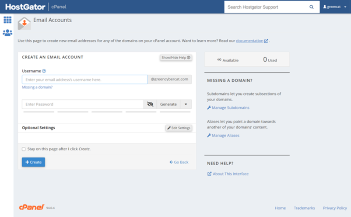Screen dimensions: 351x217
Task: Click the Show/Hide Help button
Action: point(176,58)
